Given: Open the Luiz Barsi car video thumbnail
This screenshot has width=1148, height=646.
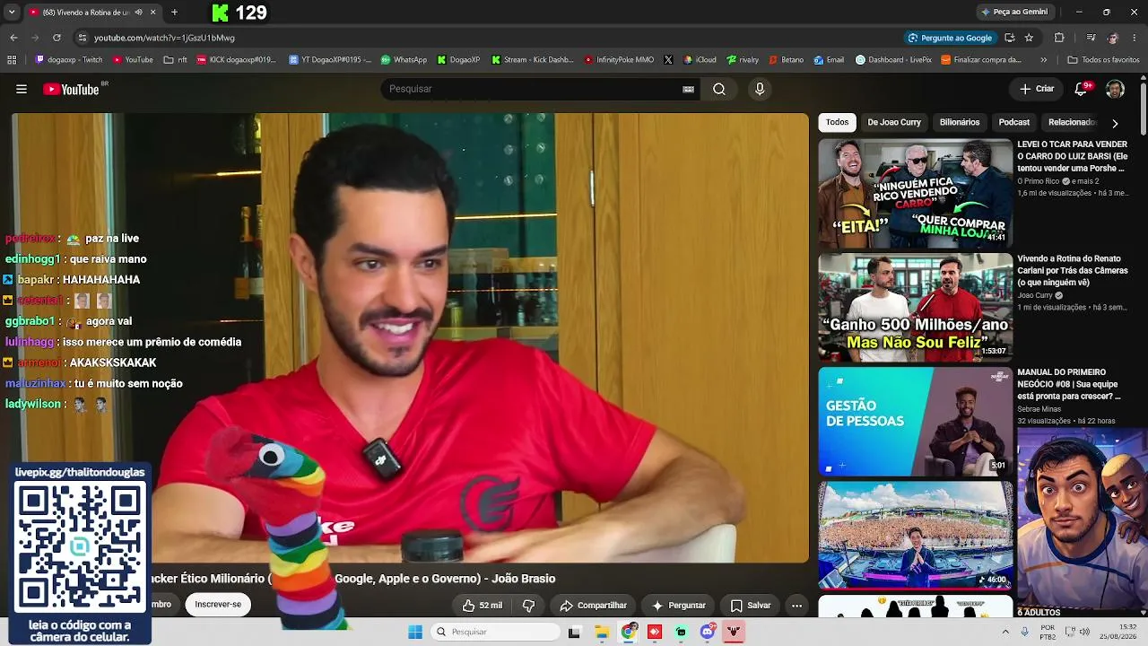Looking at the screenshot, I should coord(915,193).
